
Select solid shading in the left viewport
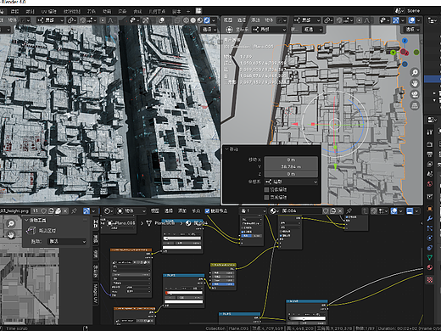click(193, 20)
